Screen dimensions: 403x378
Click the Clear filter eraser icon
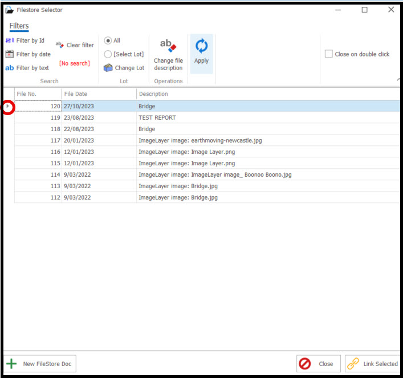(x=59, y=44)
